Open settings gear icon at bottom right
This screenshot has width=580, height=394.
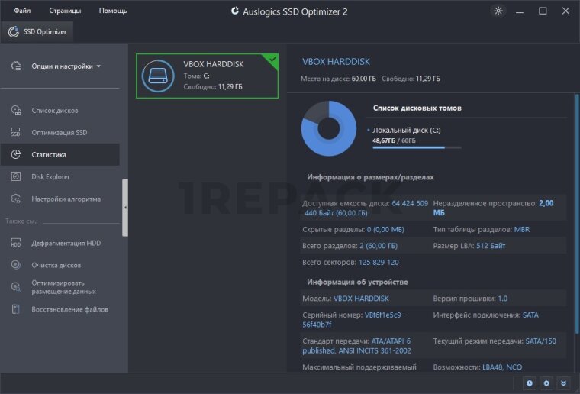(546, 383)
